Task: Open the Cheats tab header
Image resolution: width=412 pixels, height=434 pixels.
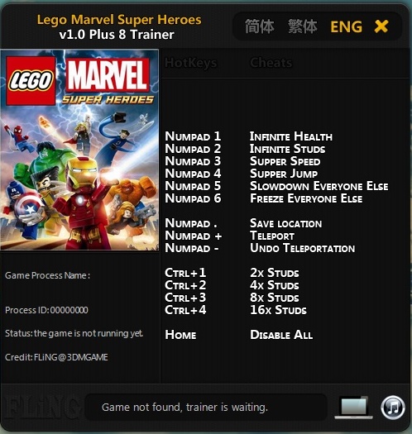Action: coord(271,63)
